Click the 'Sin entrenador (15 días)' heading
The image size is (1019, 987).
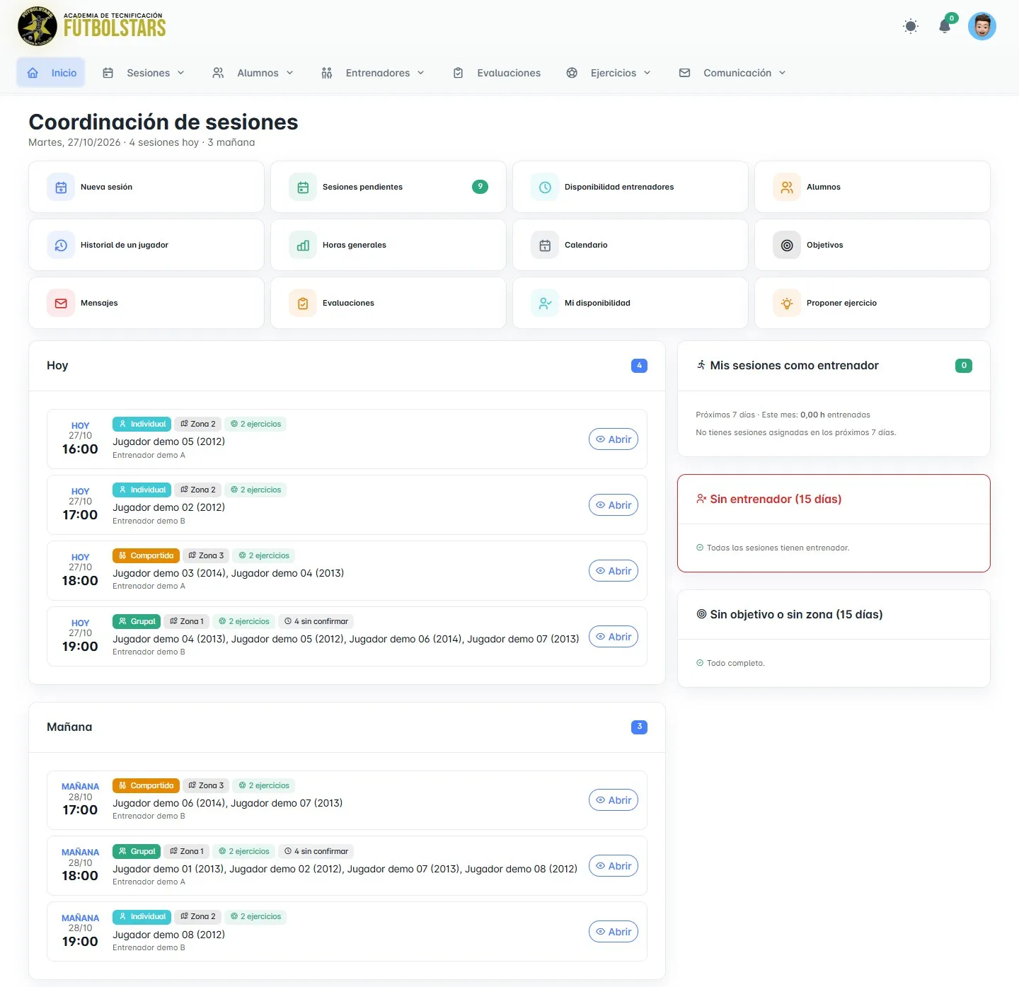pyautogui.click(x=776, y=500)
